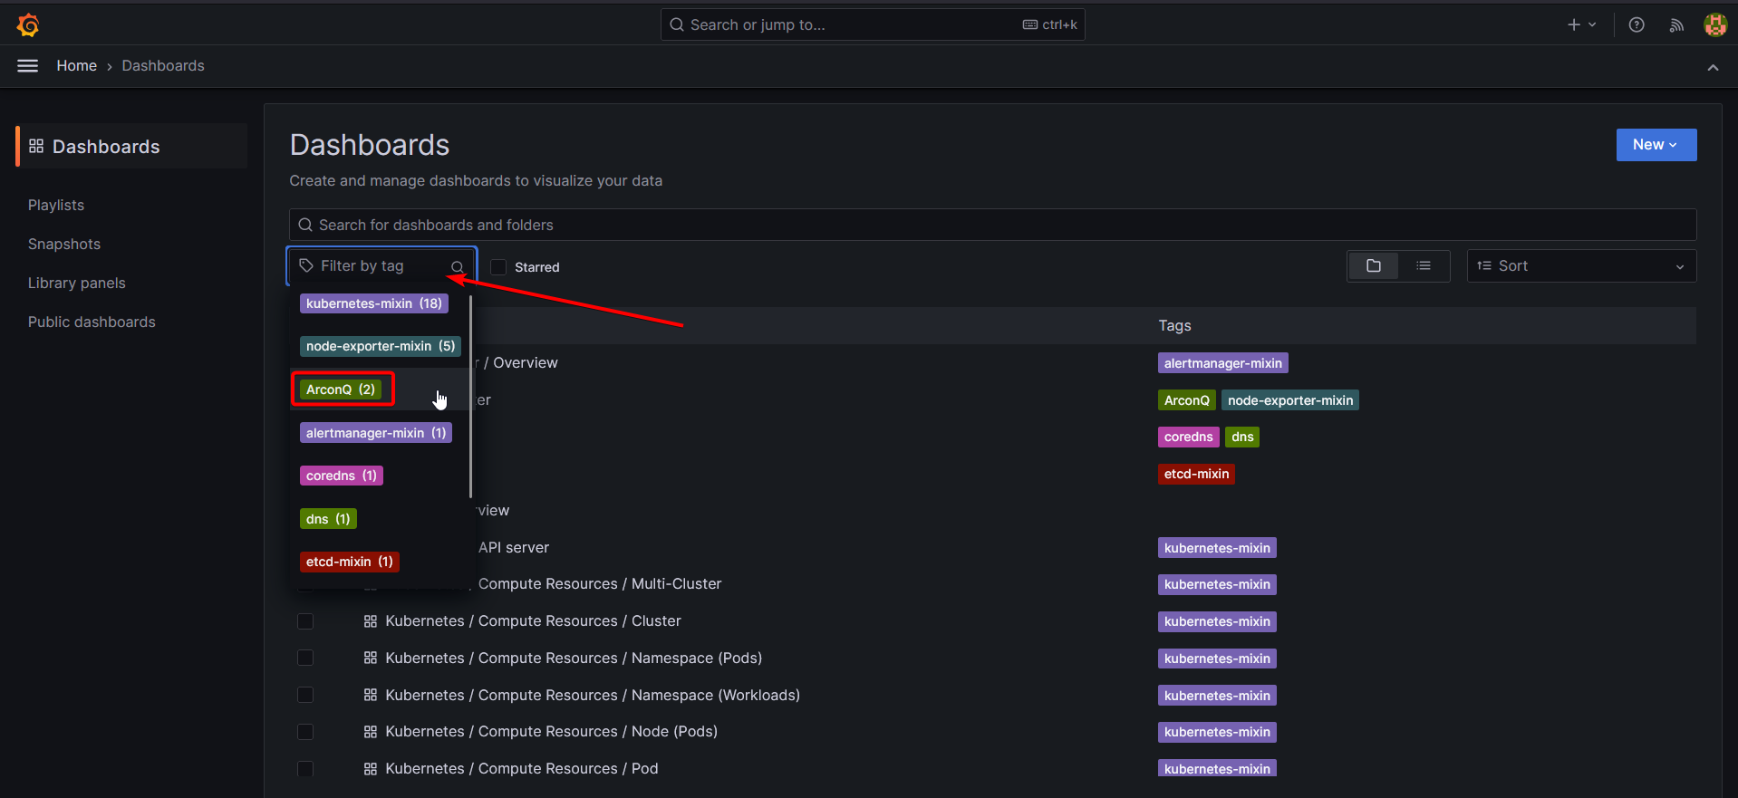Click Search or jump to field

point(873,24)
